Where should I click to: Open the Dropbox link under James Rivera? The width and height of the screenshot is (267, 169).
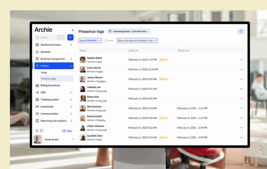[x=101, y=81]
